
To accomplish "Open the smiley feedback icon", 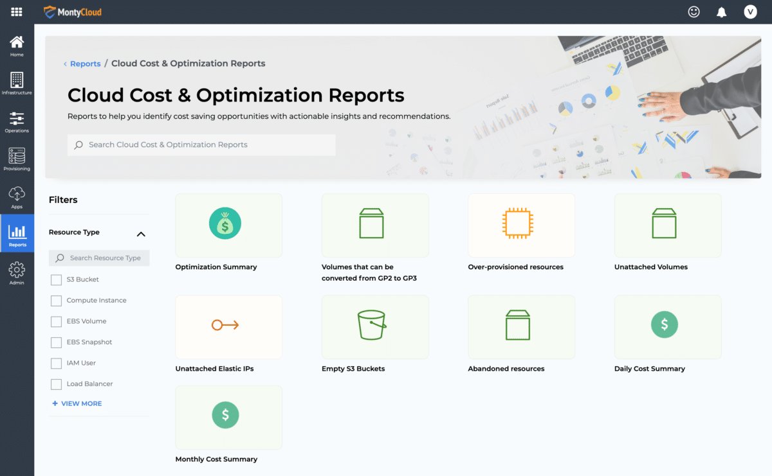I will pos(694,12).
